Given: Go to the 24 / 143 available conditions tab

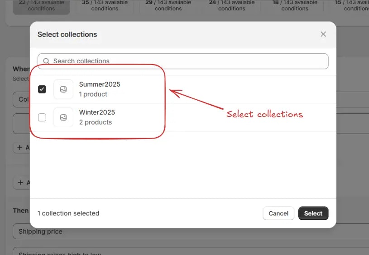Looking at the screenshot, I should (x=231, y=5).
